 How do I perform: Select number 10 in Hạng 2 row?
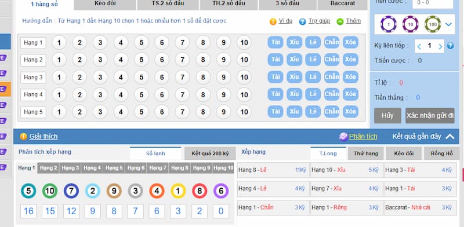click(x=244, y=60)
